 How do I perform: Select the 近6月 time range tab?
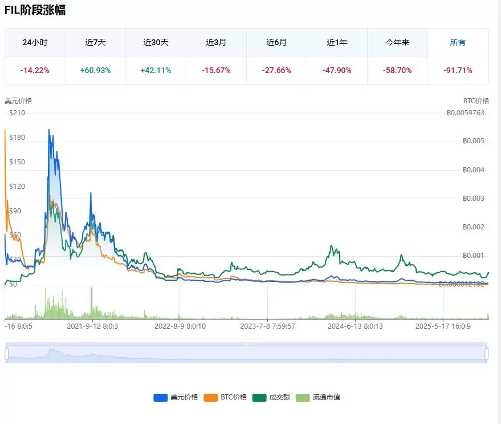(276, 42)
